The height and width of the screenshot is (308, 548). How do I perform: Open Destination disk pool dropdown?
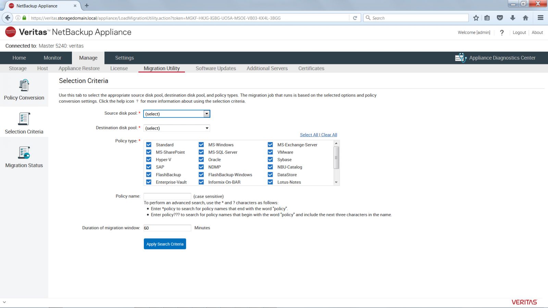[177, 128]
